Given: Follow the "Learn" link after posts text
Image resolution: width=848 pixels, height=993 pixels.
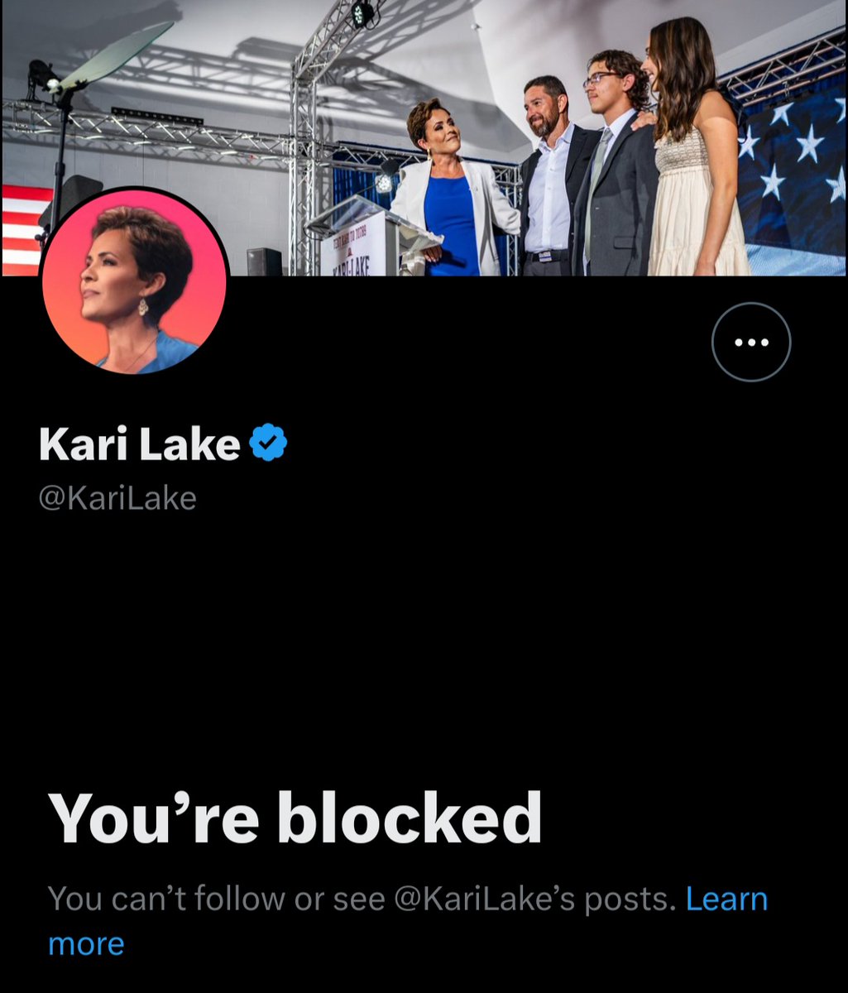Looking at the screenshot, I should tap(727, 899).
